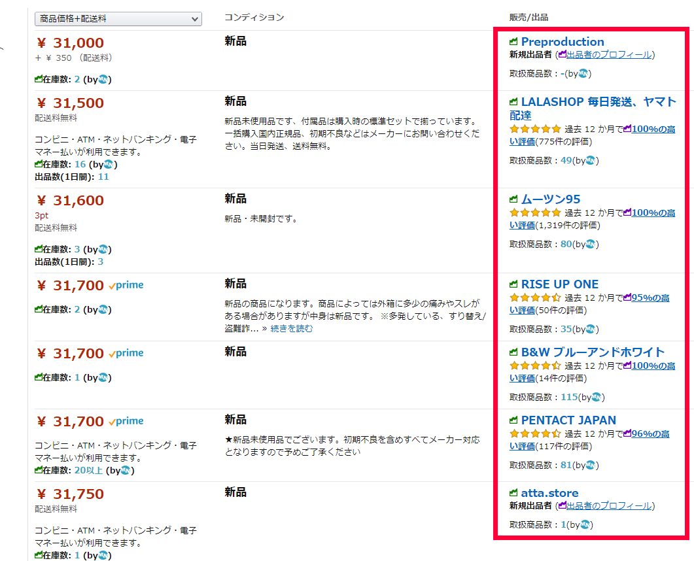Open the ムーツン95 seller page
The width and height of the screenshot is (694, 561).
tap(550, 199)
